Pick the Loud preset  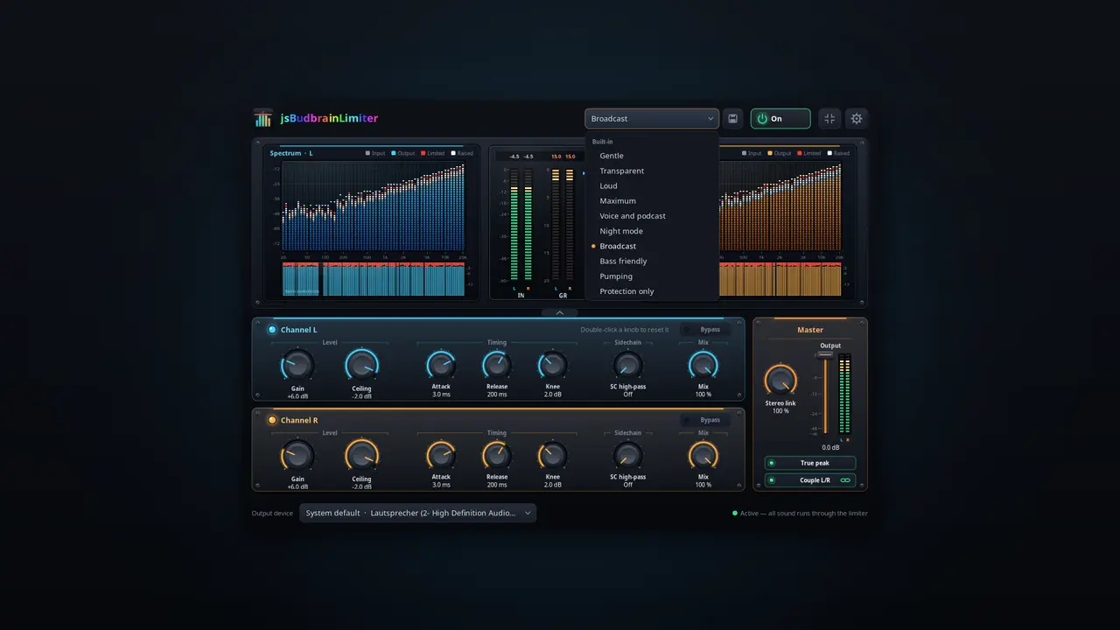pos(652,185)
